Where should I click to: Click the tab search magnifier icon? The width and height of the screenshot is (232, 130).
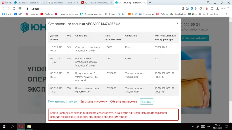(x=208, y=3)
